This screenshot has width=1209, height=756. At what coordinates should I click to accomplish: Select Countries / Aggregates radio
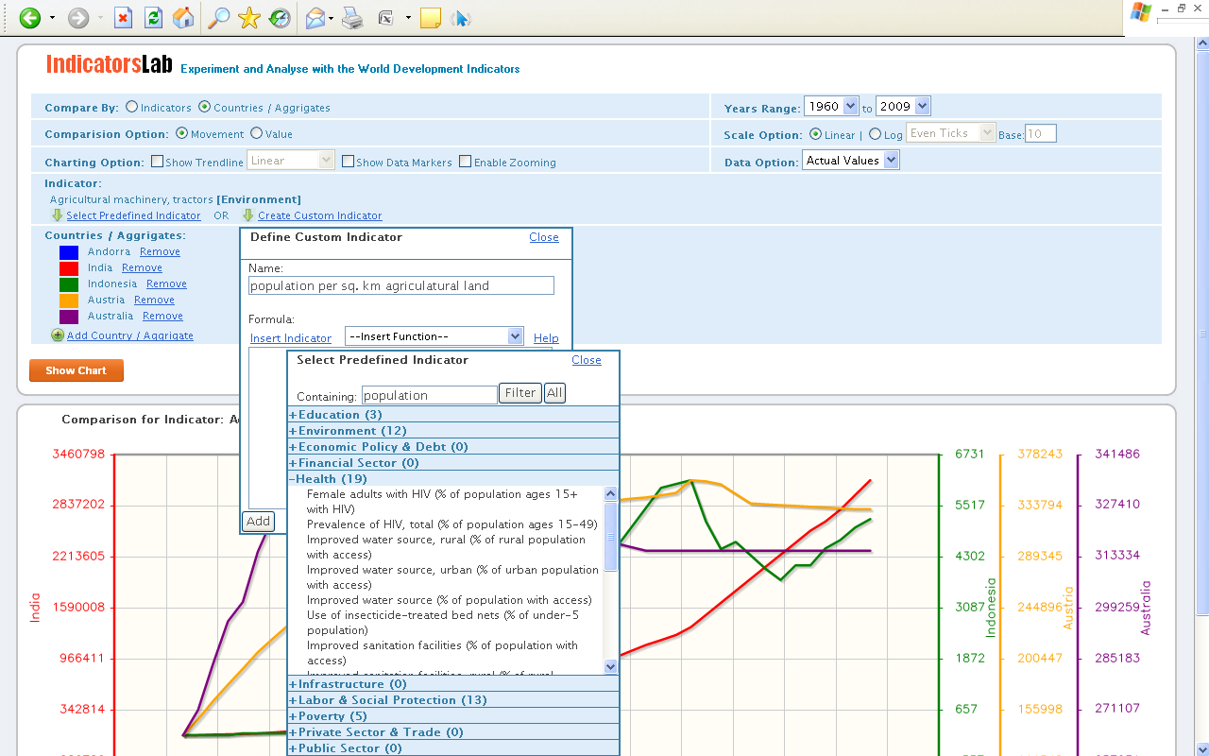204,108
